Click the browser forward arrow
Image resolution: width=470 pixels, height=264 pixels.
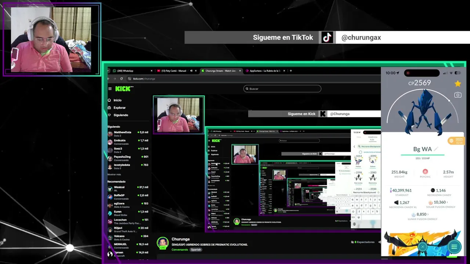[115, 78]
